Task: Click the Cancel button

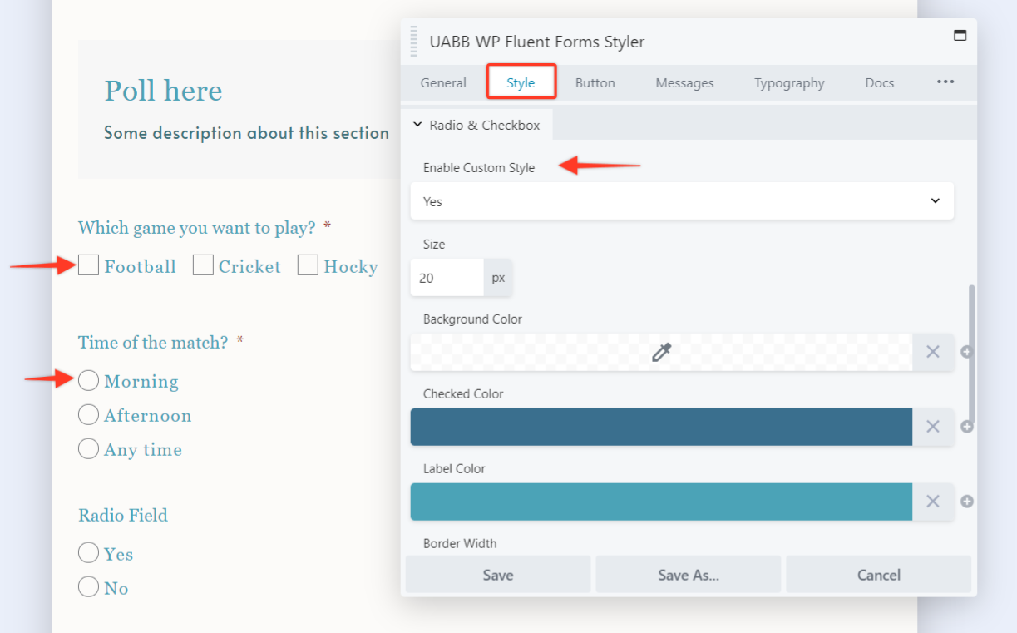Action: click(878, 575)
